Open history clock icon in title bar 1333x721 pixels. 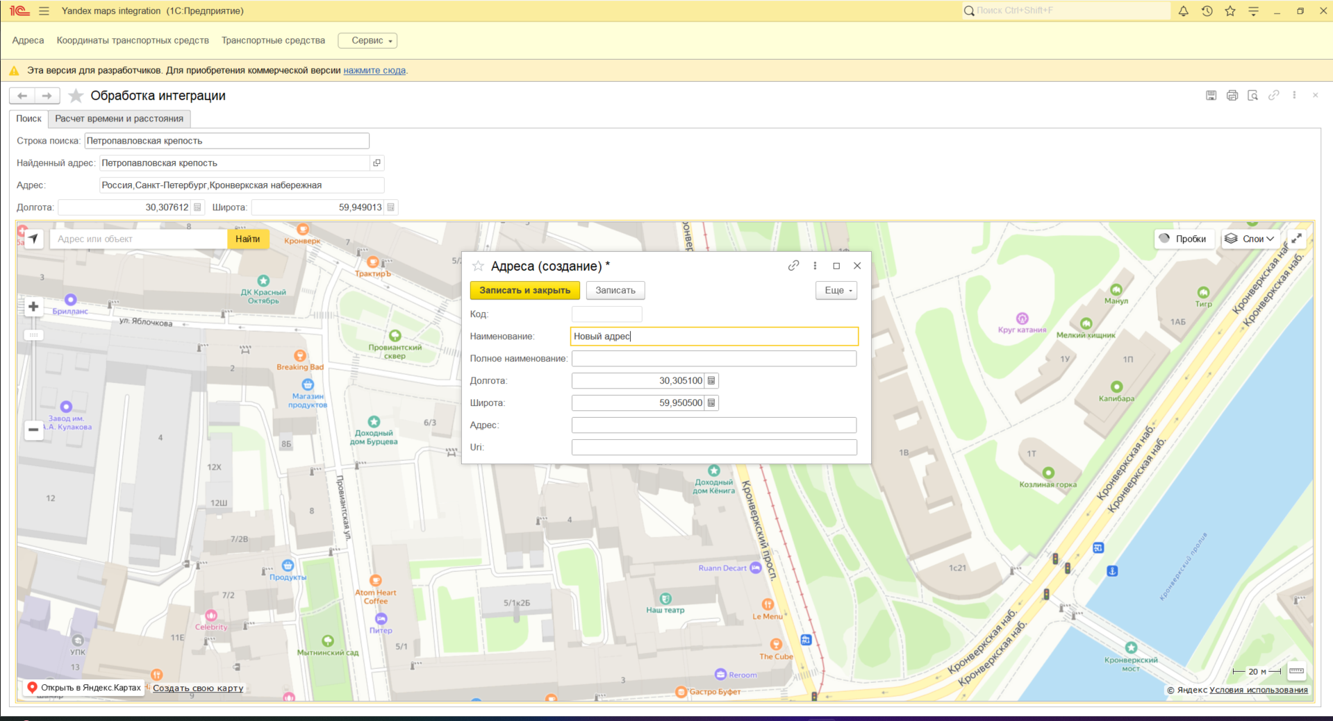click(x=1207, y=11)
